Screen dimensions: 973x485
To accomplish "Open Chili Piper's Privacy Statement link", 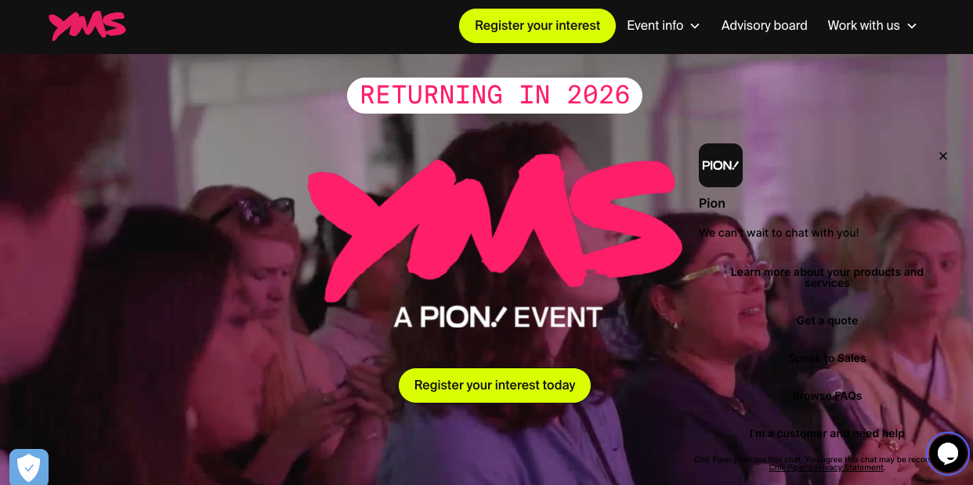I will click(827, 468).
